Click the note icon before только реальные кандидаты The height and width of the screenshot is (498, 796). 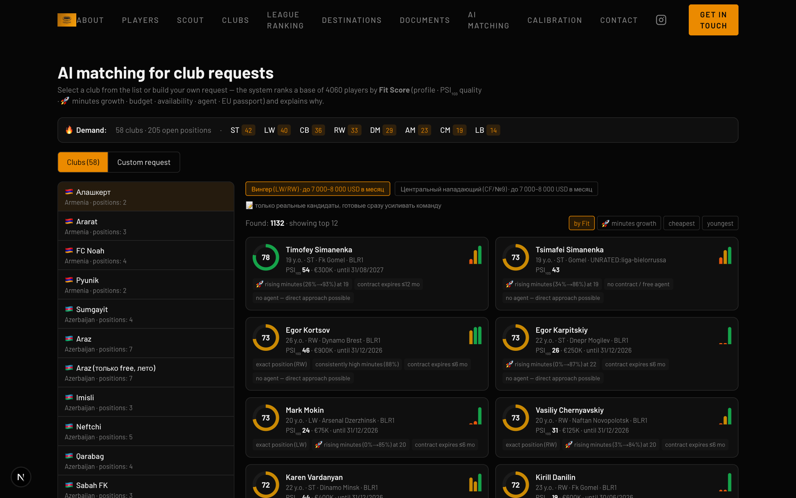click(249, 205)
